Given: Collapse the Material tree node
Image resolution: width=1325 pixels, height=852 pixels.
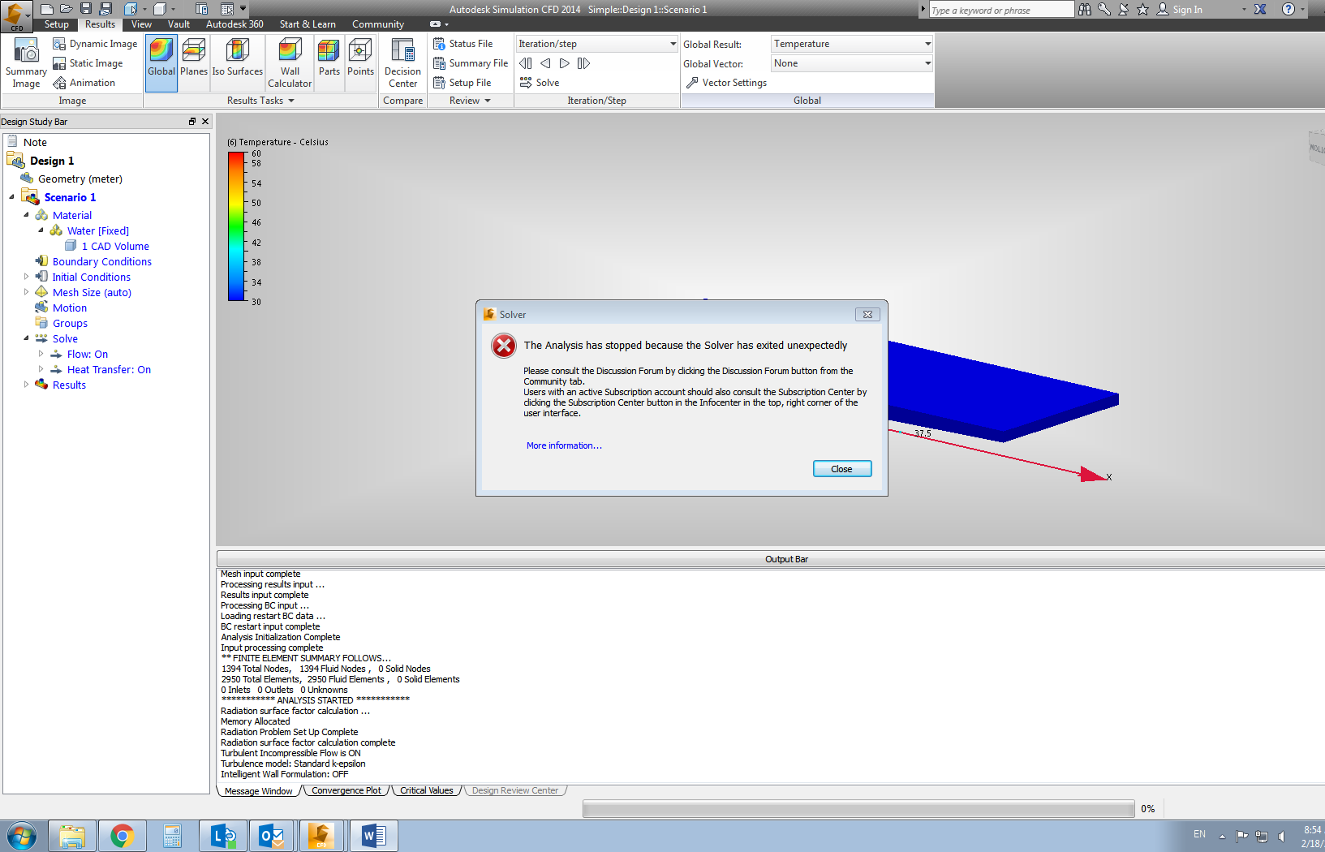Looking at the screenshot, I should [x=27, y=215].
